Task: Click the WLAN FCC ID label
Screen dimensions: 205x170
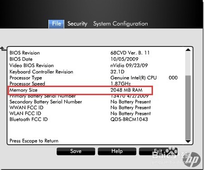Action: [x=25, y=114]
